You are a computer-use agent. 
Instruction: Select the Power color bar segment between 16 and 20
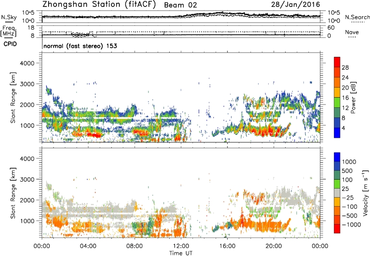(x=337, y=92)
